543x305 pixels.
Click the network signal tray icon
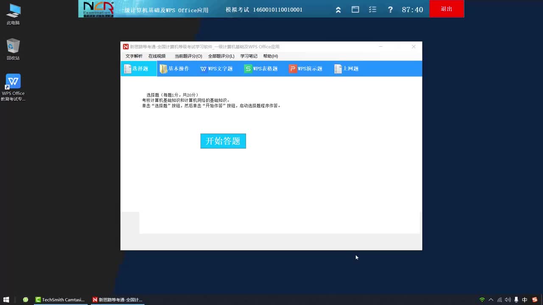coord(500,300)
